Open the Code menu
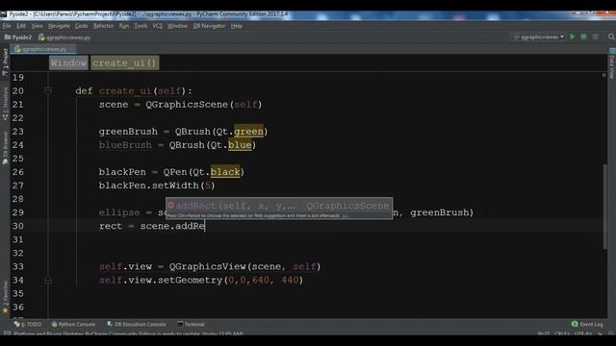 point(81,26)
